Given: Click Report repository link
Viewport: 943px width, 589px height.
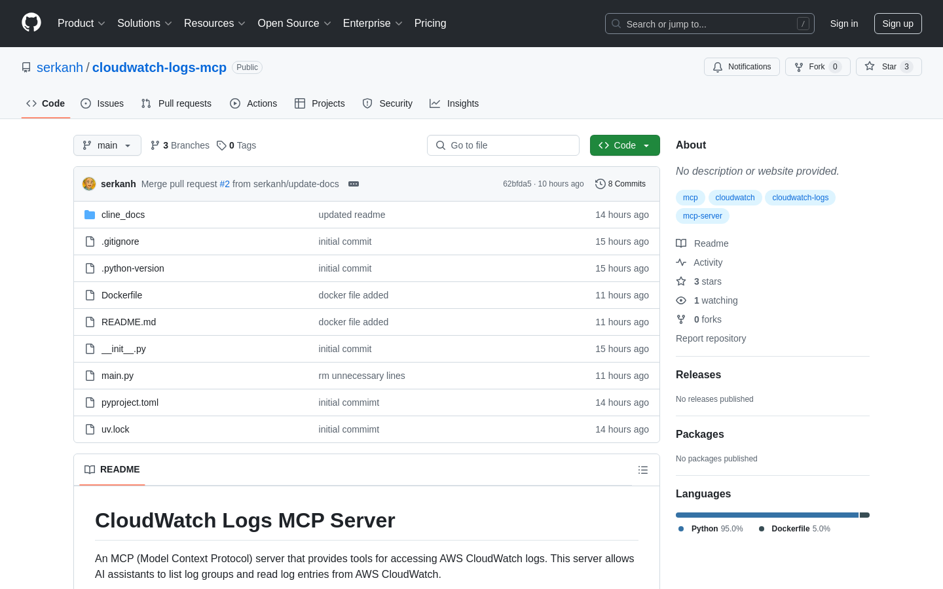Looking at the screenshot, I should point(711,338).
